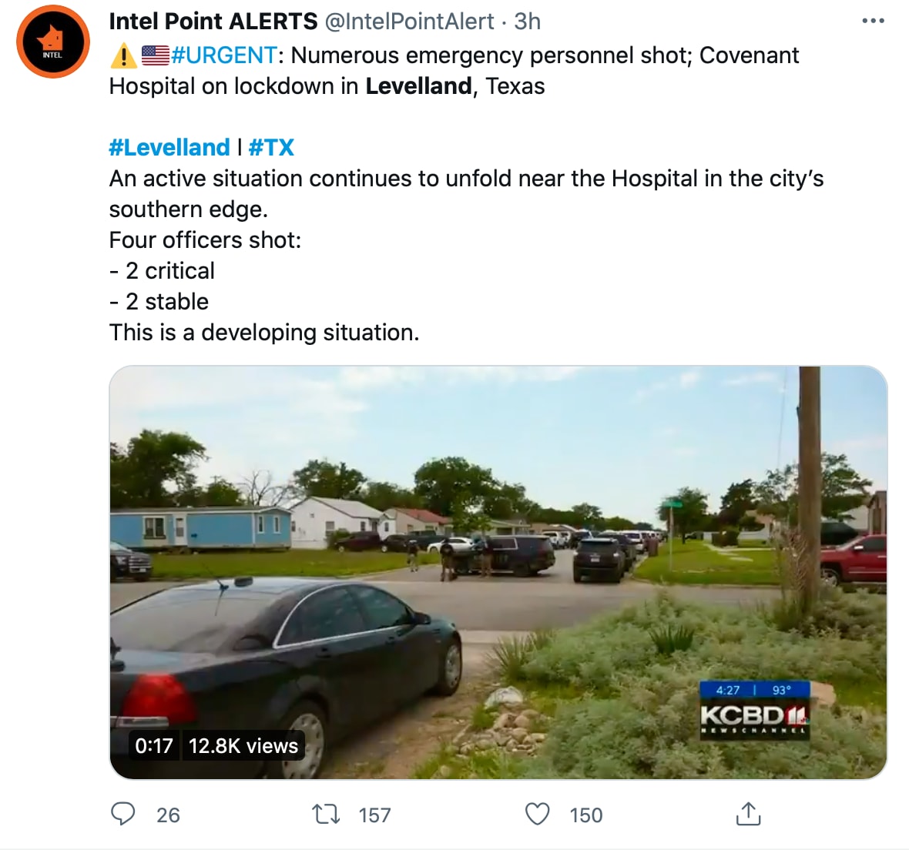Open the share upload icon
This screenshot has width=909, height=850.
pyautogui.click(x=748, y=814)
